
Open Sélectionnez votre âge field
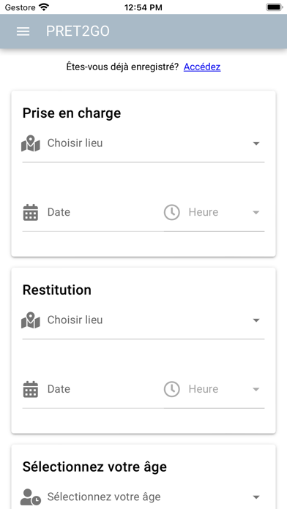[143, 497]
